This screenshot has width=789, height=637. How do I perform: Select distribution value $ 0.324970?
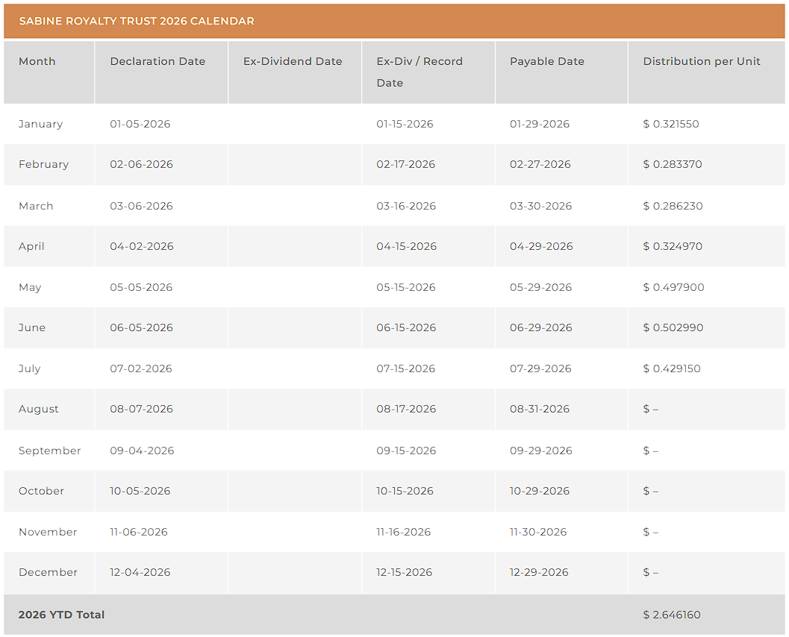click(673, 246)
